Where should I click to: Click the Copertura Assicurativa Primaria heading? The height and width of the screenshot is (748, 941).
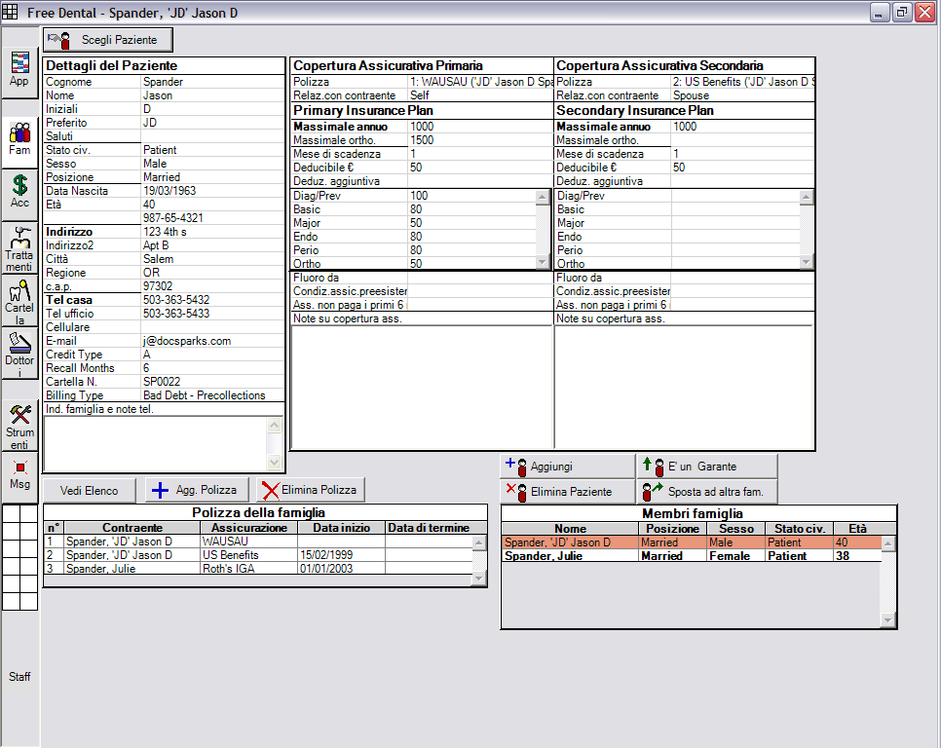pyautogui.click(x=388, y=66)
